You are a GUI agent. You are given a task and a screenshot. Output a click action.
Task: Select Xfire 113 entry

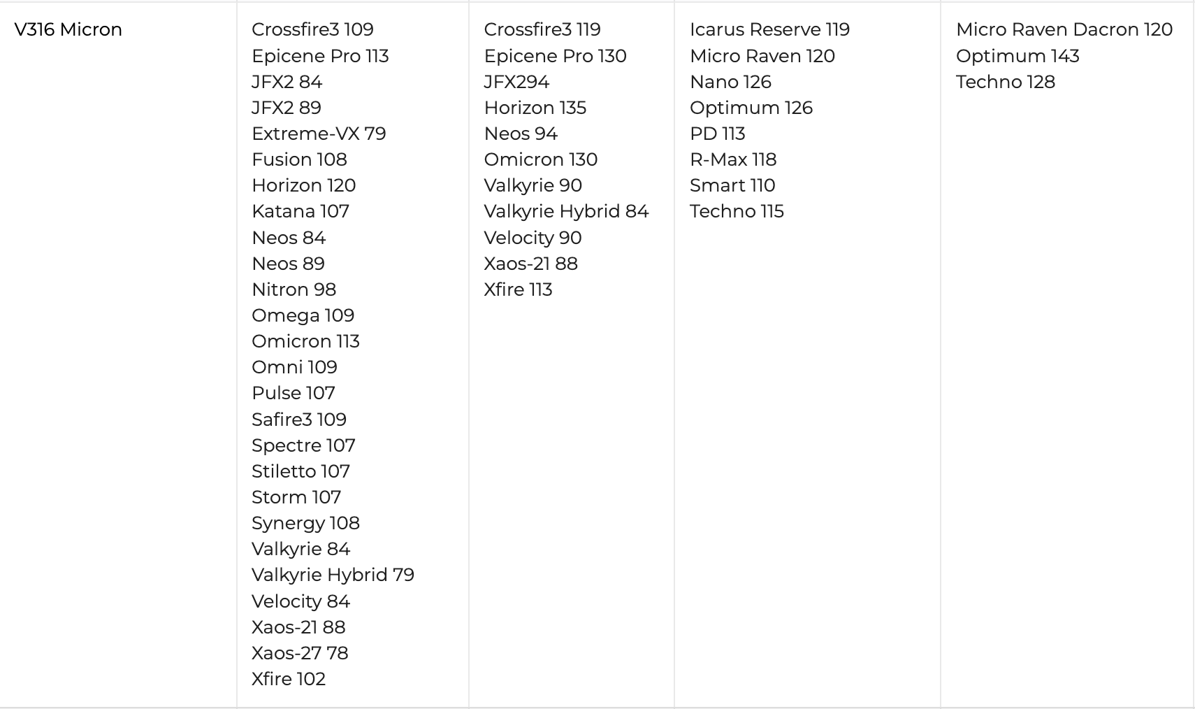(x=518, y=289)
